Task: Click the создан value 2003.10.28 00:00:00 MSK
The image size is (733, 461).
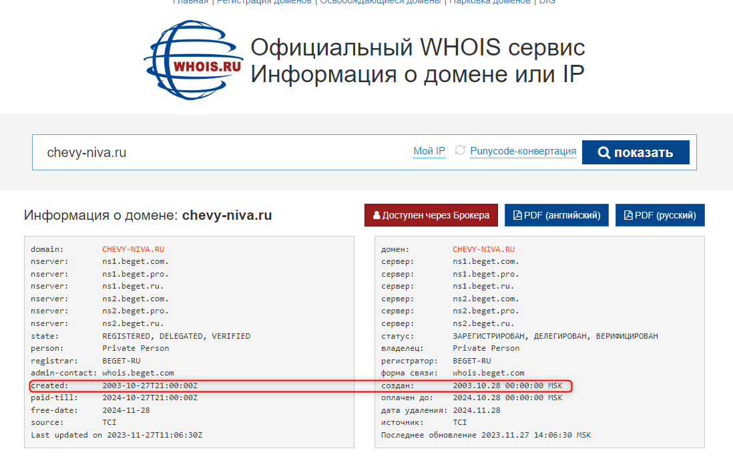Action: coord(507,386)
